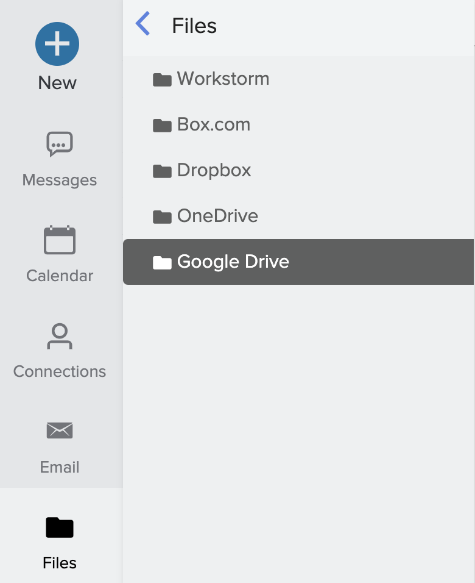Select the highlighted Google Drive folder
The height and width of the screenshot is (583, 475).
pyautogui.click(x=298, y=262)
